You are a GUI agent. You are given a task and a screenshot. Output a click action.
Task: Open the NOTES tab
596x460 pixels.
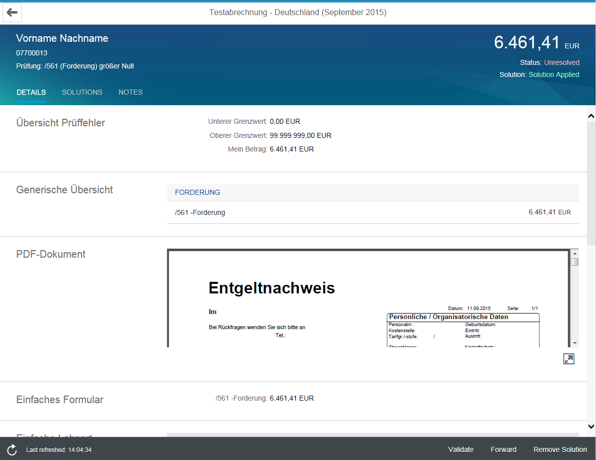(x=130, y=93)
